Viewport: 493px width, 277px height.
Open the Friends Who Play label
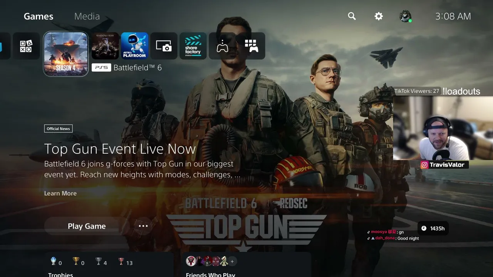(210, 275)
